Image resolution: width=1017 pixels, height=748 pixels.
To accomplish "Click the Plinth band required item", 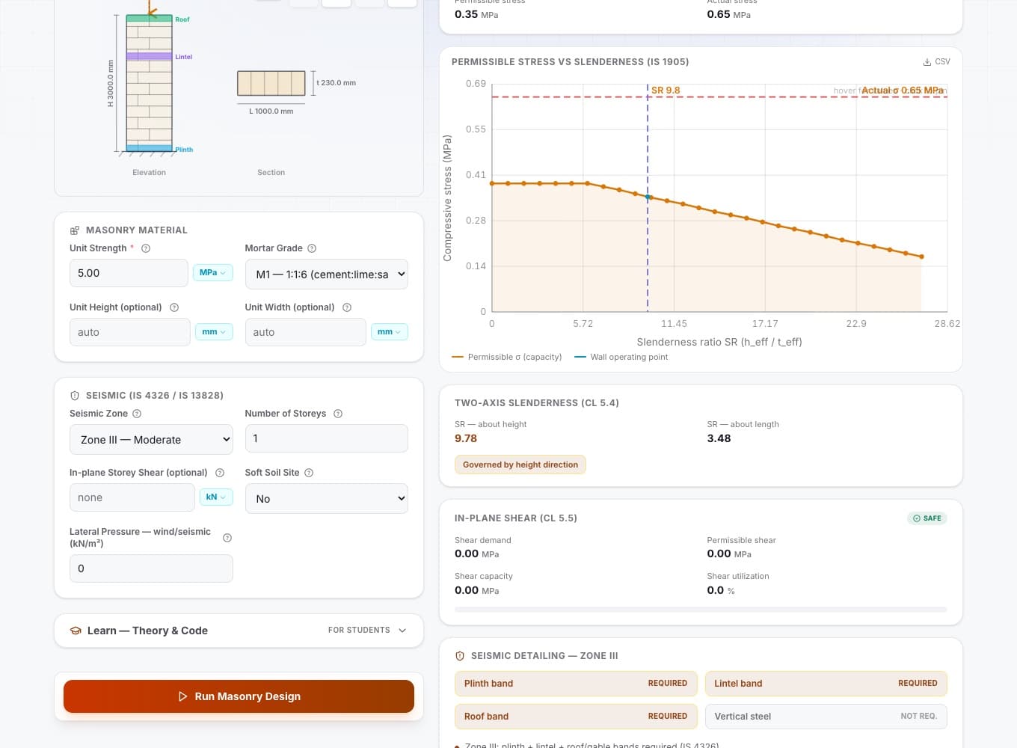I will (576, 684).
